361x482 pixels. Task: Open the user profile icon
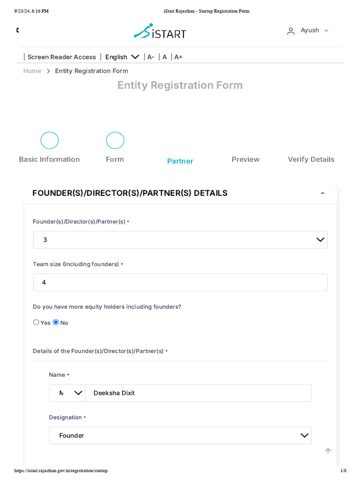point(290,31)
